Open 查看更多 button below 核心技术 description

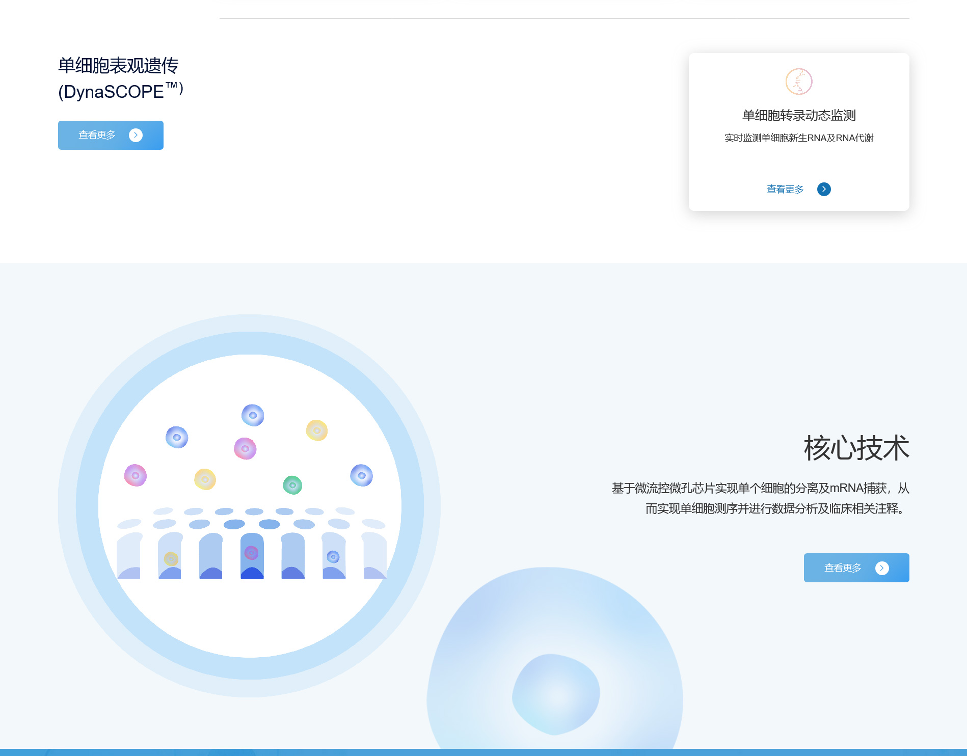click(x=856, y=568)
